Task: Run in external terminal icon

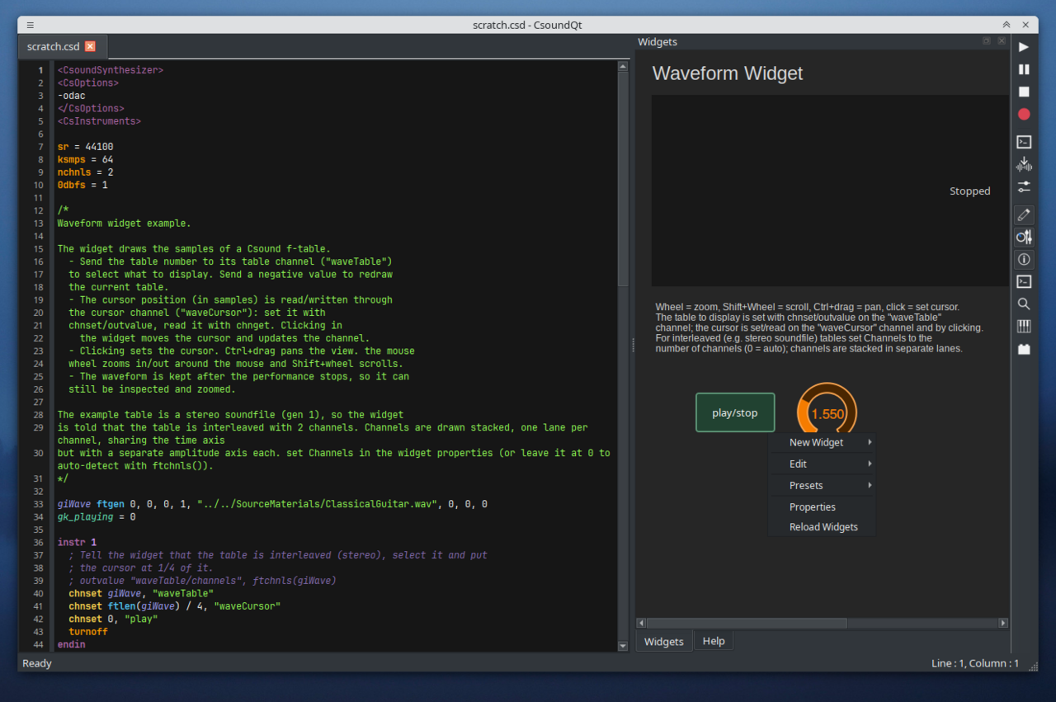Action: (x=1024, y=142)
